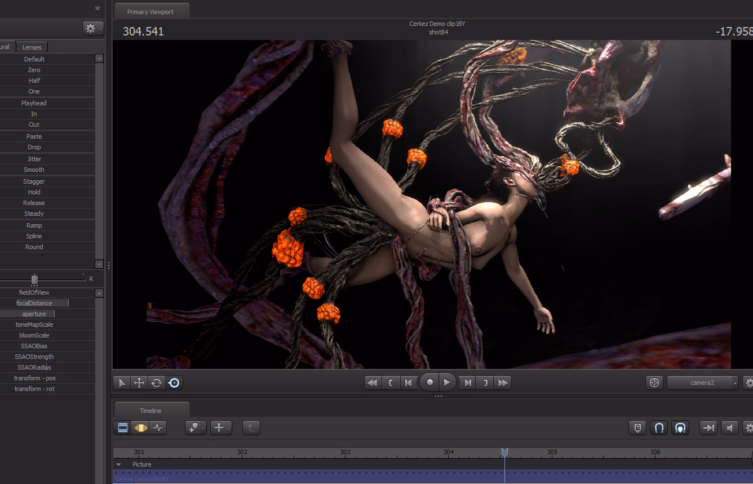This screenshot has height=484, width=753.
Task: Select the Timeline tab
Action: [x=151, y=411]
